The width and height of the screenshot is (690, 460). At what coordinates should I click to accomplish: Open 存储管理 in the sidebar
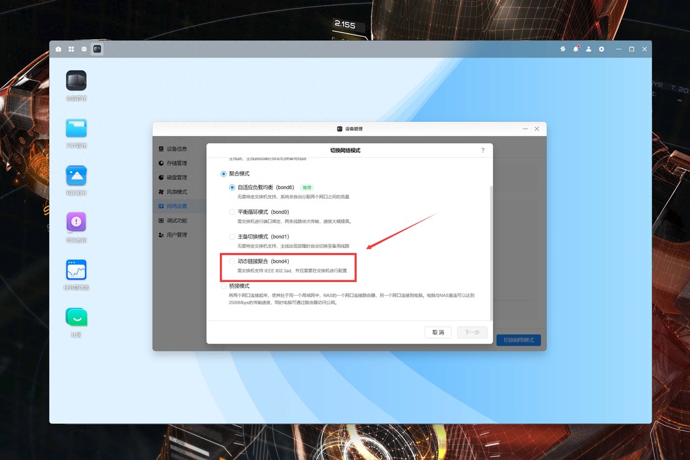pos(176,163)
